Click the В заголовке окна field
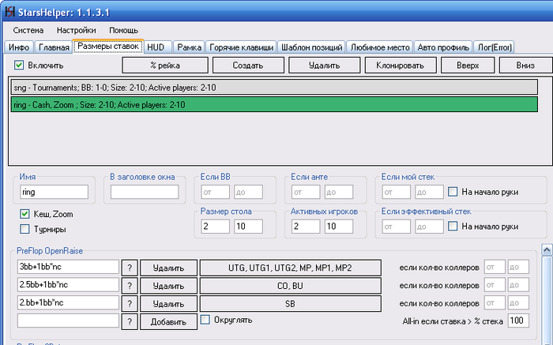 click(x=145, y=192)
